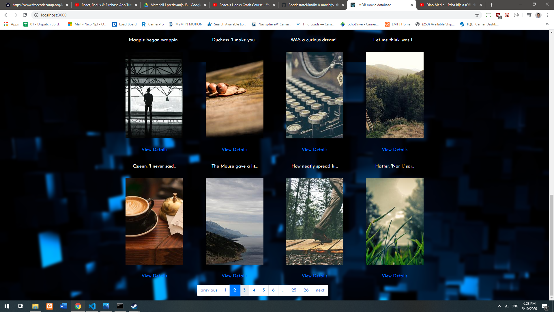Go to page 3 in pagination
The image size is (554, 312).
click(x=244, y=290)
